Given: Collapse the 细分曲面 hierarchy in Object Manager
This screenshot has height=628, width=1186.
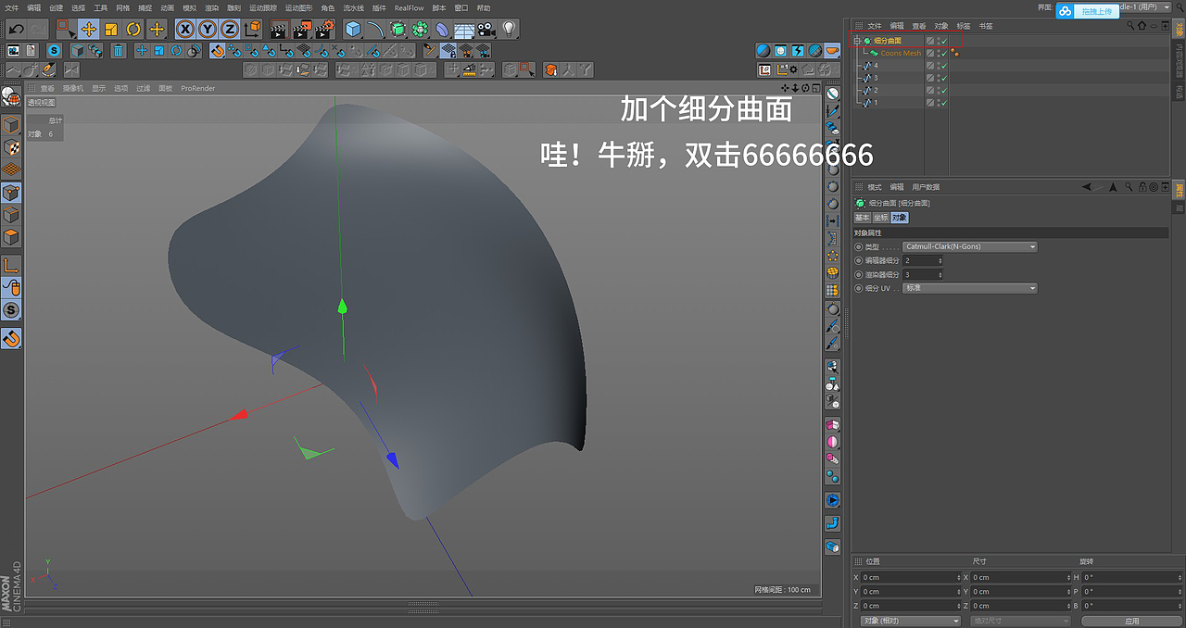Looking at the screenshot, I should pyautogui.click(x=857, y=41).
